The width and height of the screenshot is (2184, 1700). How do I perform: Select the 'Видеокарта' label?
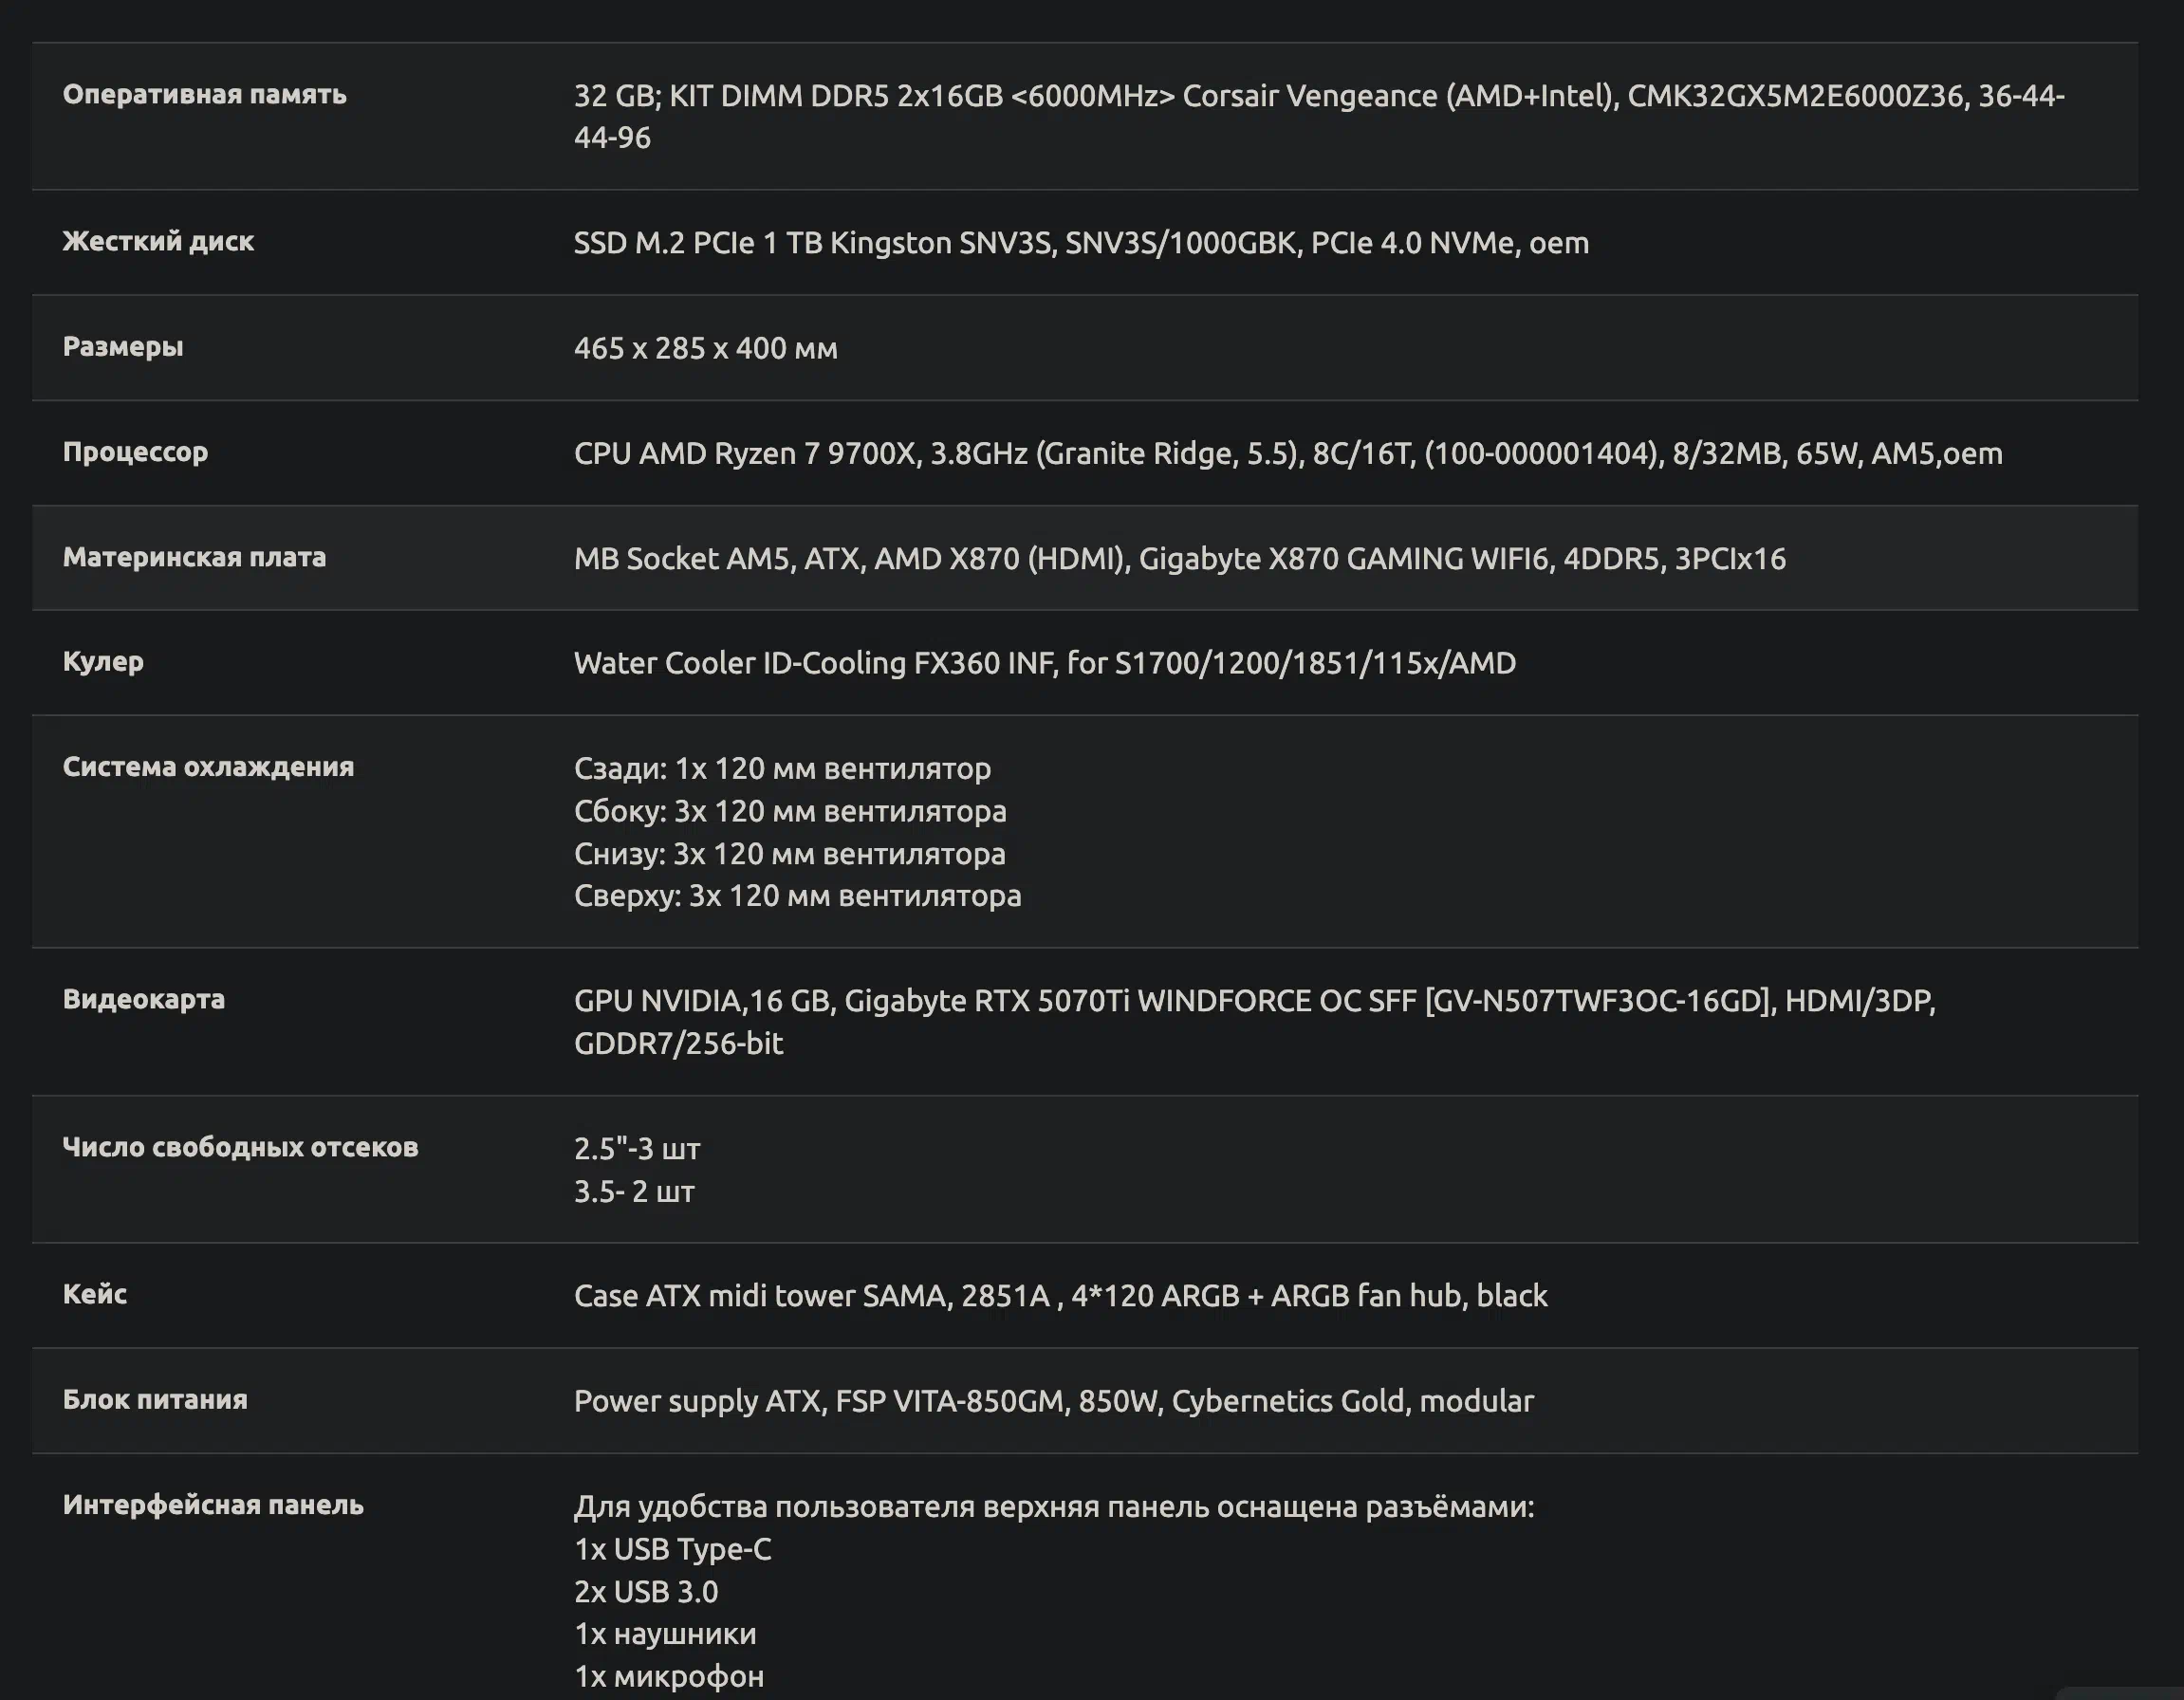(144, 999)
